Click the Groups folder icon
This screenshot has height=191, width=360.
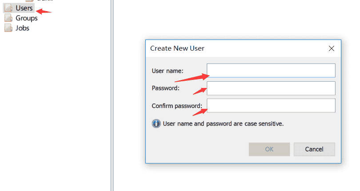click(8, 18)
